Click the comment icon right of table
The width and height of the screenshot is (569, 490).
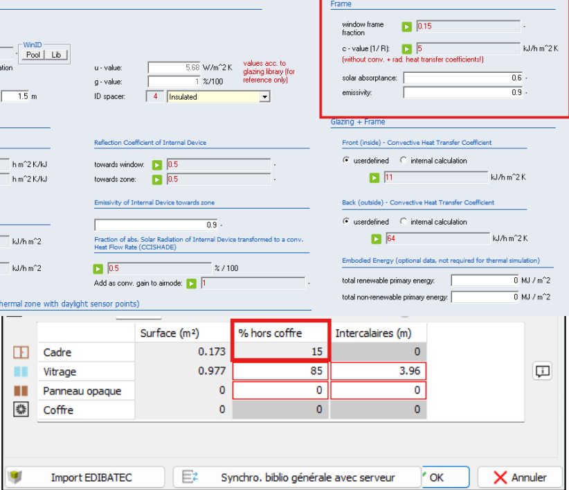pos(542,371)
